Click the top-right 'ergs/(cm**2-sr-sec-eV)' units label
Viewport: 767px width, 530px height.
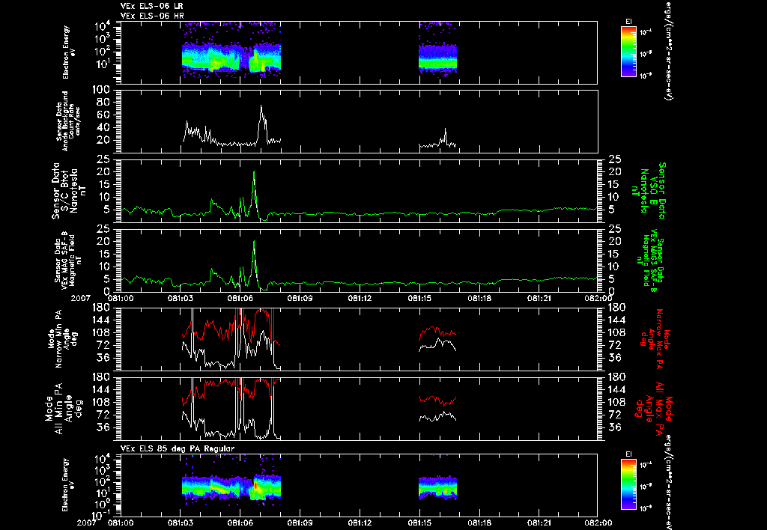pos(667,50)
